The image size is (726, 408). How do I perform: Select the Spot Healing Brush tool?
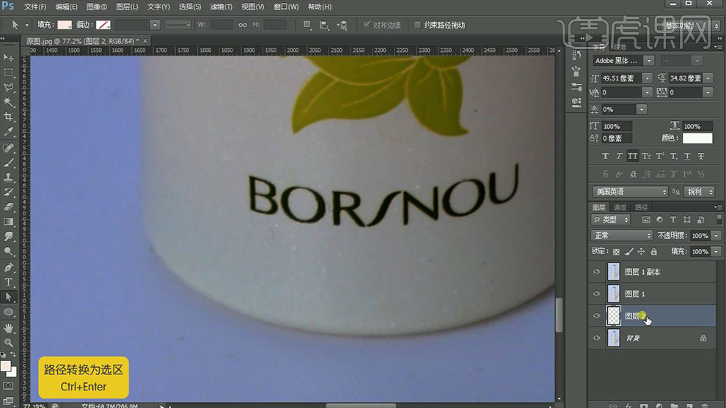coord(8,148)
